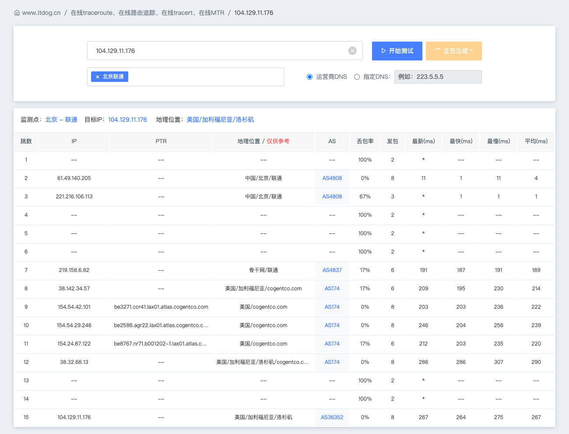The width and height of the screenshot is (569, 434).
Task: Click 骨干网/联通 location cell
Action: pos(263,270)
